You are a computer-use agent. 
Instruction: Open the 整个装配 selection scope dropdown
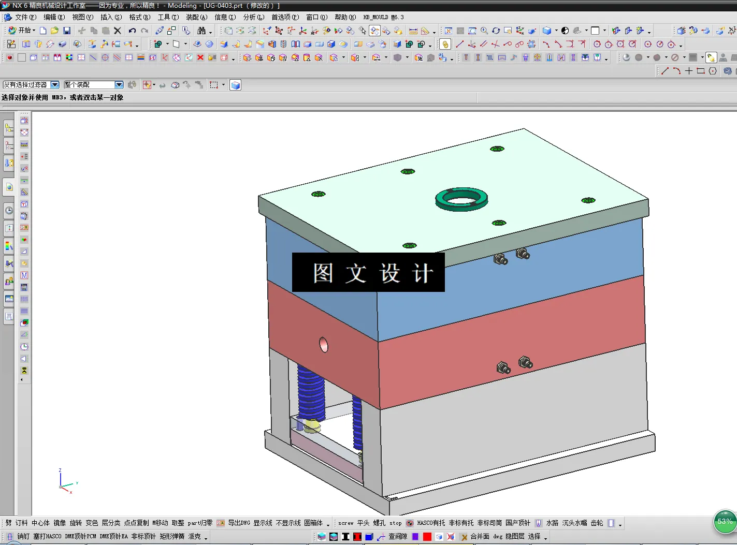click(118, 84)
